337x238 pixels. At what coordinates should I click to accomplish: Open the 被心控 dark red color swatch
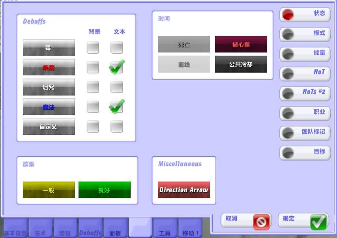[241, 44]
